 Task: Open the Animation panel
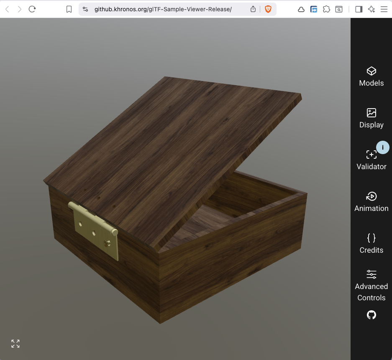pos(371,202)
